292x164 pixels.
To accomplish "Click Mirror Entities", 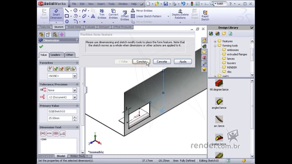I will click(x=141, y=11).
